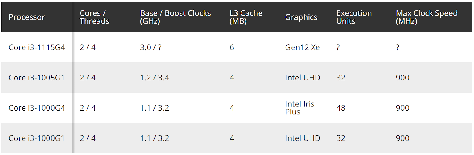Click the Gen12 Xe graphics cell

pos(302,47)
